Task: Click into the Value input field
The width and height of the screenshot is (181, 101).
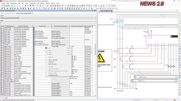Action: coord(48,22)
